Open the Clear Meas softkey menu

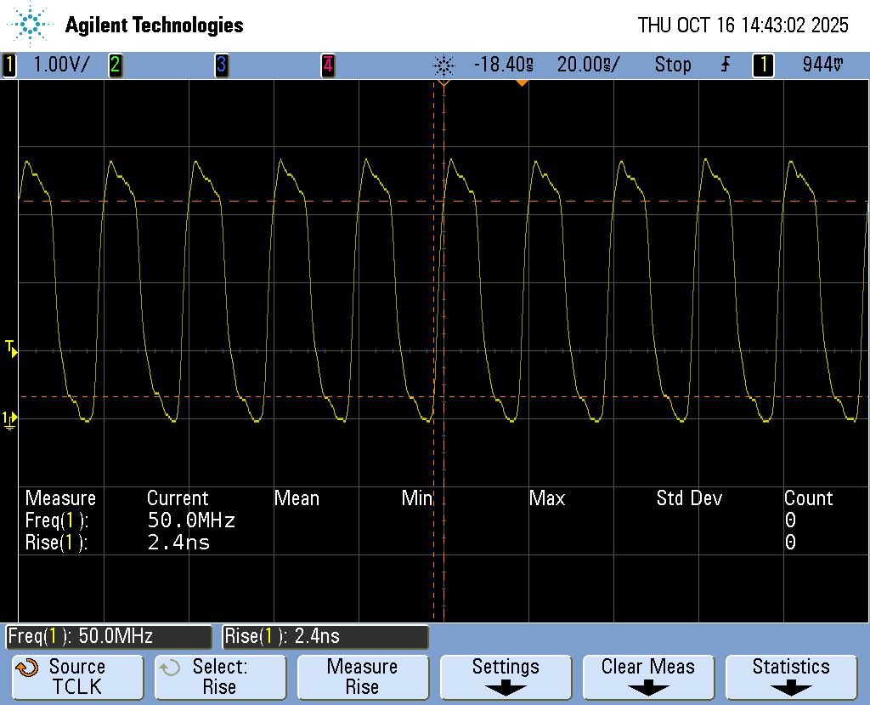pos(648,677)
